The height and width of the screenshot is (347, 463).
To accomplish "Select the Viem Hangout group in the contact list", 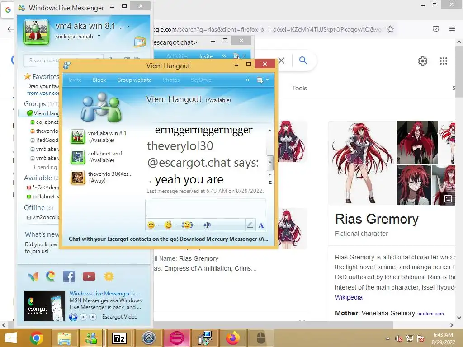I will (x=39, y=113).
